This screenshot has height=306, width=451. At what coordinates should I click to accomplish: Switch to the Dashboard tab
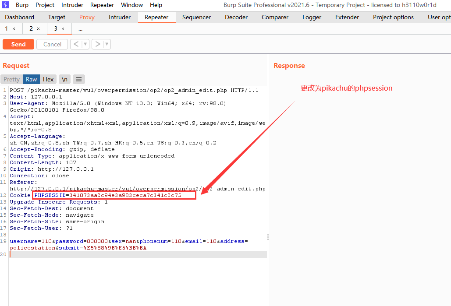tap(20, 17)
